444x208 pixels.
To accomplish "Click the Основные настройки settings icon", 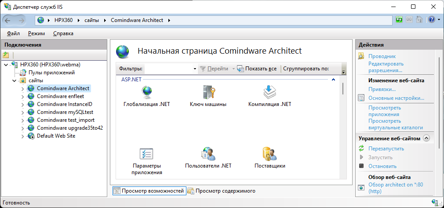I will (x=361, y=98).
